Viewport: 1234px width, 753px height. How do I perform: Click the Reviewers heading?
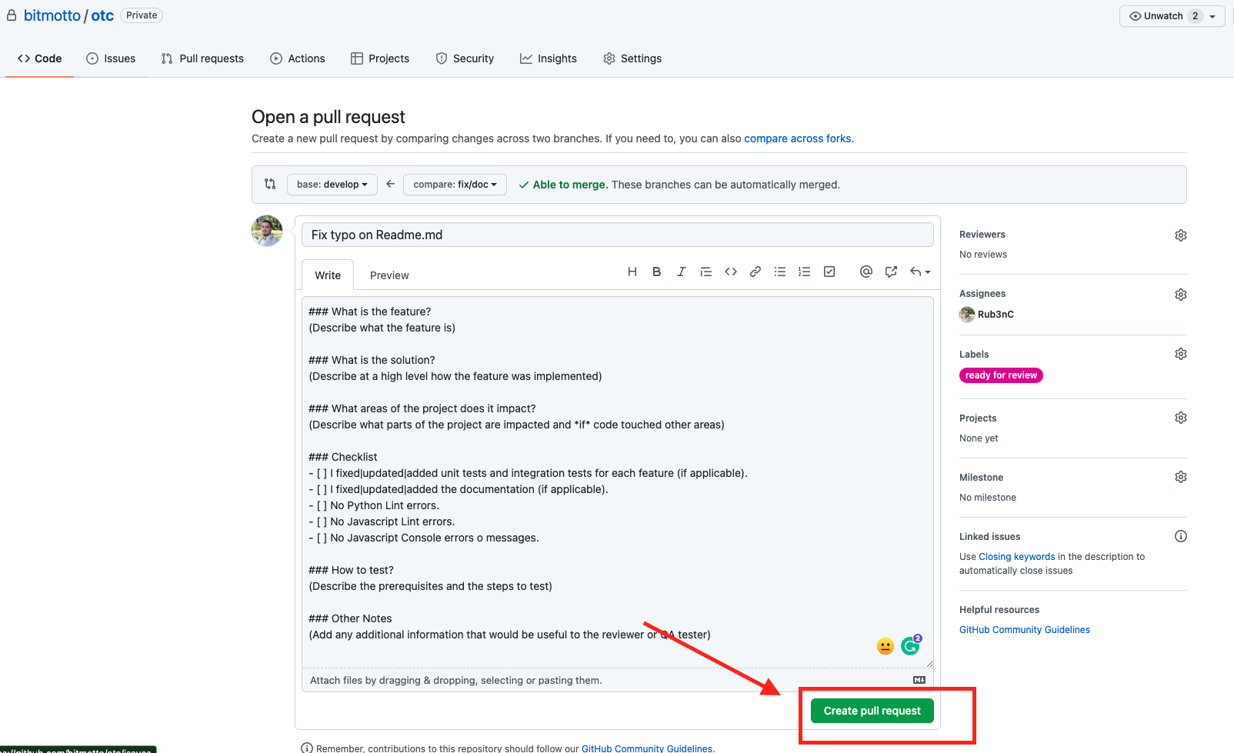coord(982,235)
